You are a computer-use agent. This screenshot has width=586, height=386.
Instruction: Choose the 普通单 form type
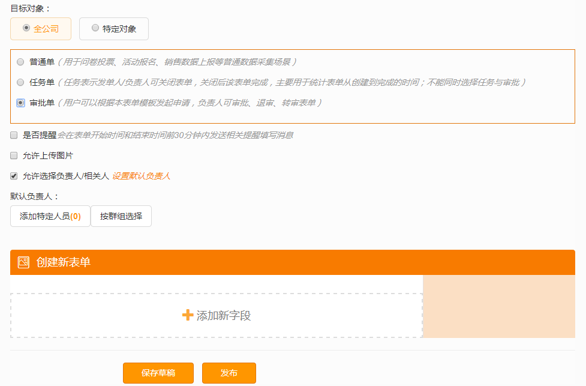20,62
